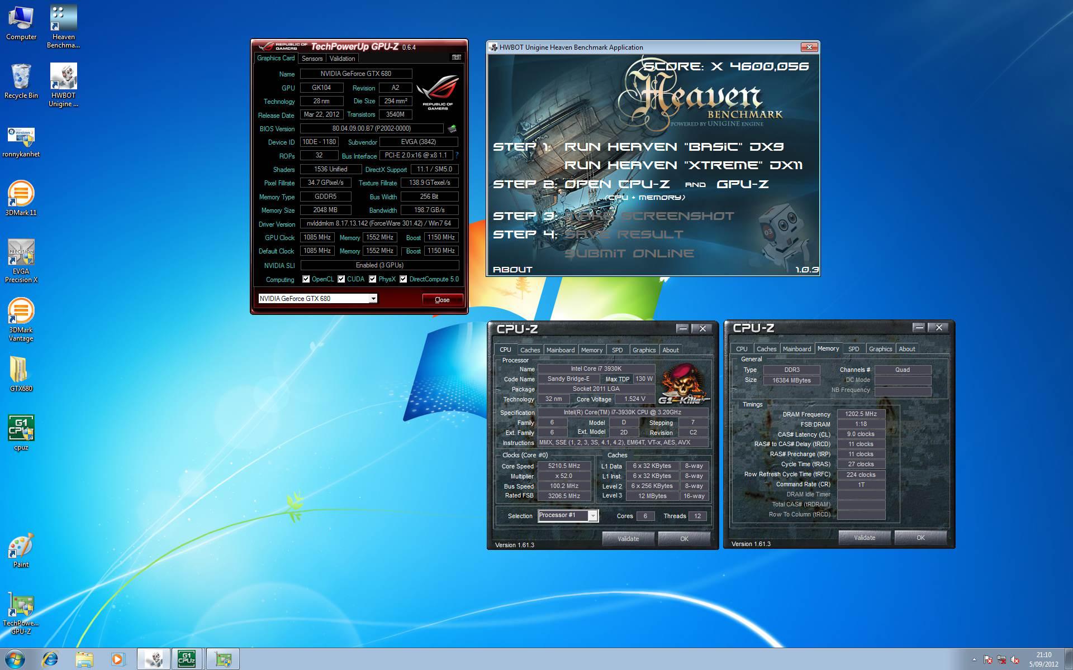Switch to CPU-Z taskbar item

click(187, 659)
